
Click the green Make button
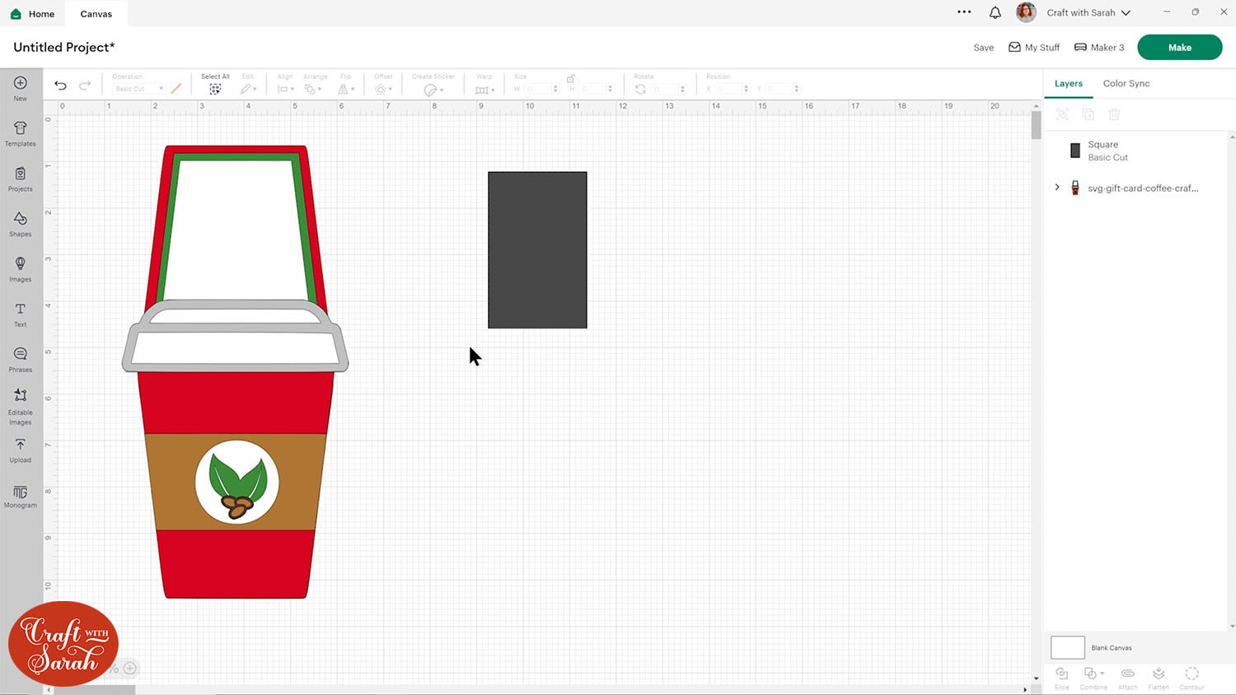[1179, 48]
